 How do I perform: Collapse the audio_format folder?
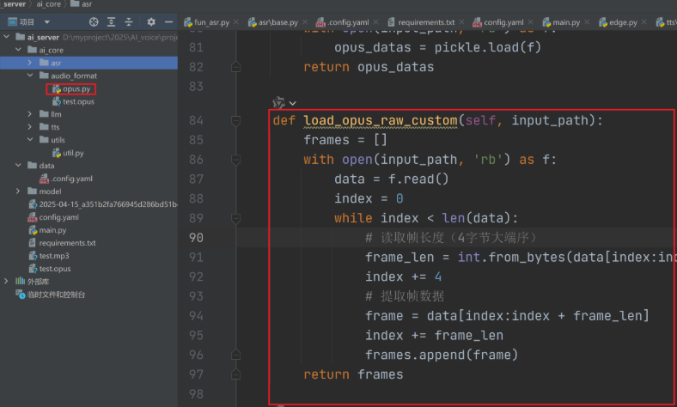point(30,76)
